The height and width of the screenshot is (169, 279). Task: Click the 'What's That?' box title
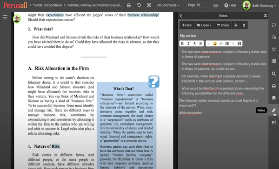pos(124,89)
